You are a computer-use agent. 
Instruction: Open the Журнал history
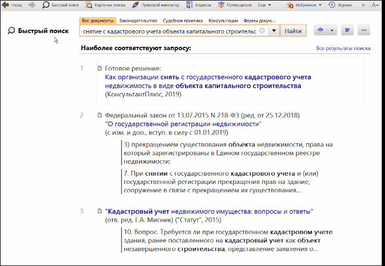pos(340,5)
